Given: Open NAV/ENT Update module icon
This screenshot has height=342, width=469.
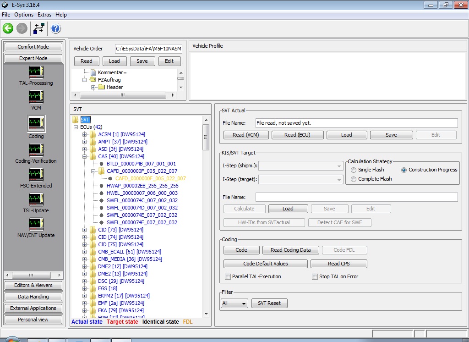Looking at the screenshot, I should (36, 225).
